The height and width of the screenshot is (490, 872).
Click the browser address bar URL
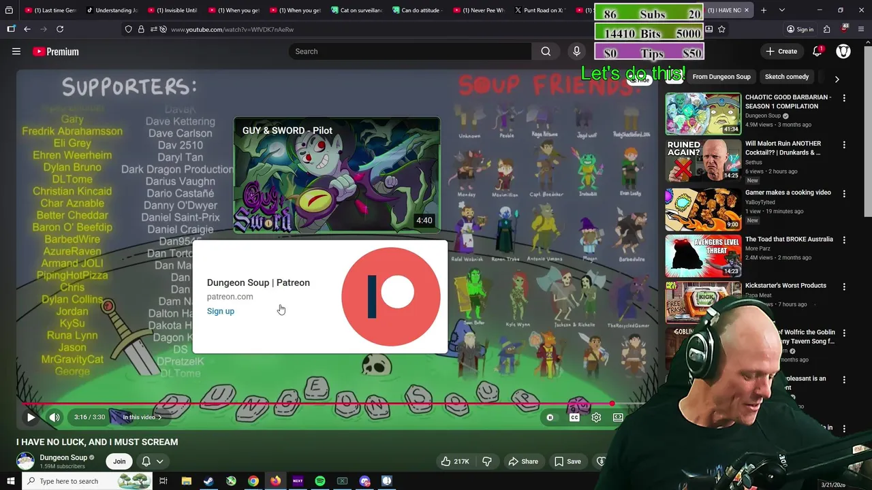point(232,29)
